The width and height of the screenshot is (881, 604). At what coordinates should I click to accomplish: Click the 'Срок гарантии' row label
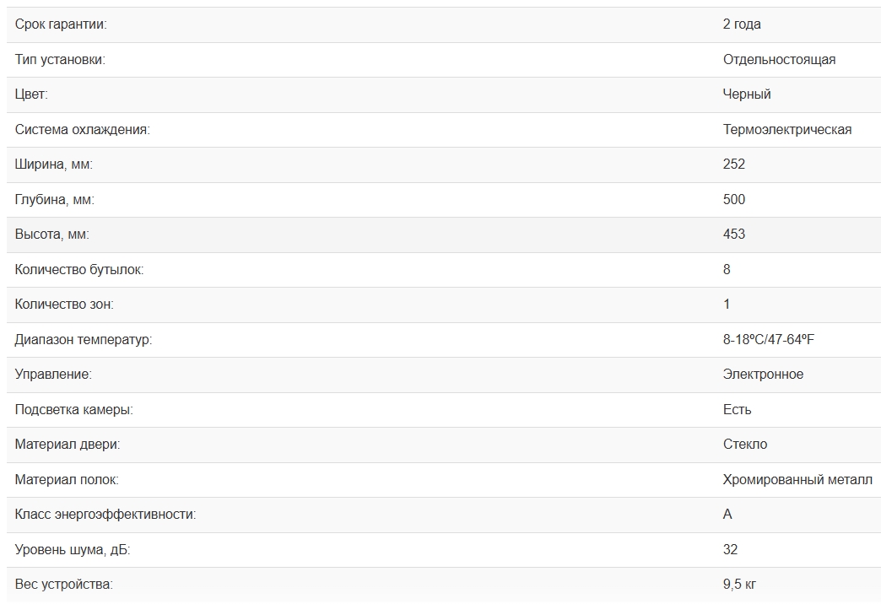(61, 24)
